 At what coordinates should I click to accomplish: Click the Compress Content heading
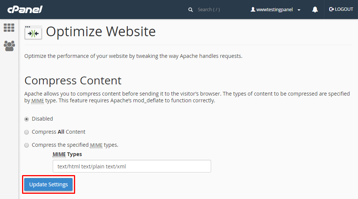tap(73, 80)
